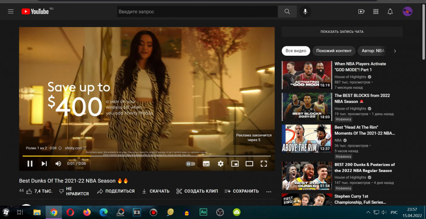Click the "Поделиться" share button

click(x=116, y=191)
